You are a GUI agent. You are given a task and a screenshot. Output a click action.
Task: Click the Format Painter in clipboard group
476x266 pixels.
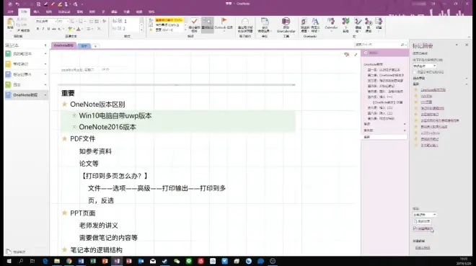point(23,30)
